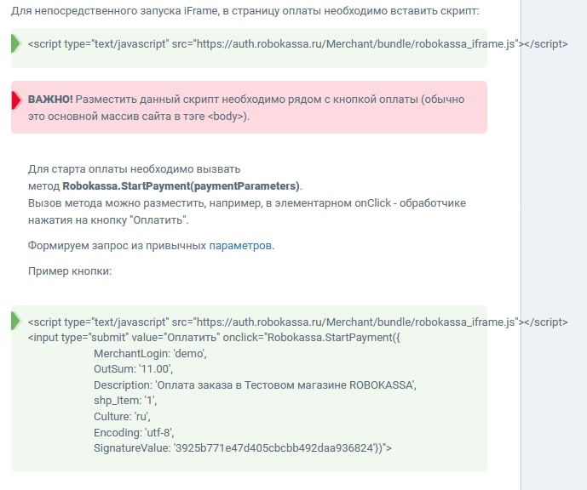Screen dimensions: 587x490
Task: Click the bold ВАЖНО! label in the warning
Action: click(50, 100)
